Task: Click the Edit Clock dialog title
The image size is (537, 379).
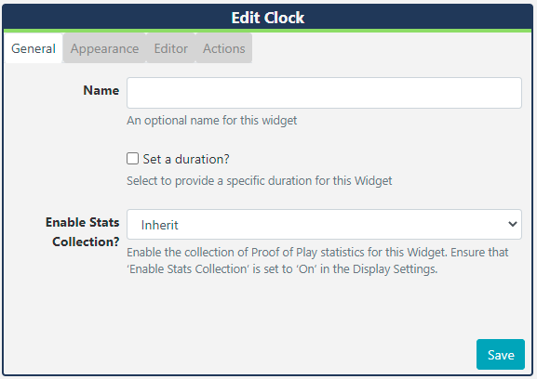Action: pos(268,18)
